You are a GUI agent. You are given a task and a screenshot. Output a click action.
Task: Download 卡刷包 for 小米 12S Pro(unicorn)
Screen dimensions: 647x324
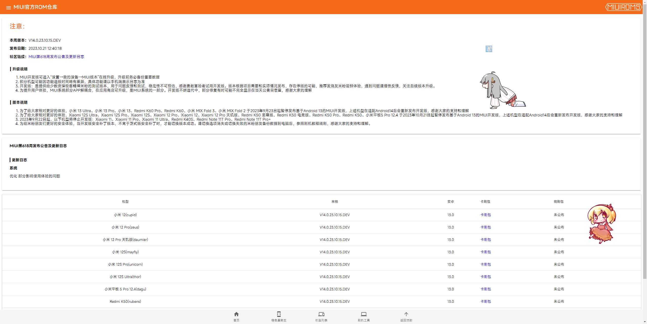(486, 264)
